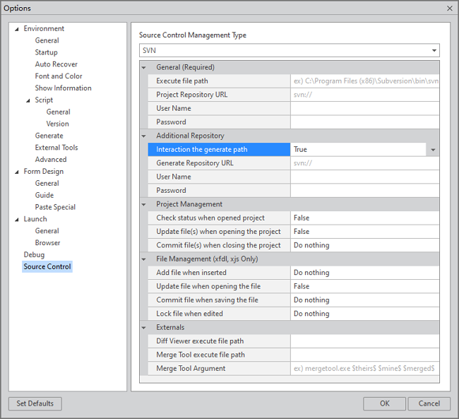
Task: Collapse the Script tree node
Action: click(x=29, y=100)
